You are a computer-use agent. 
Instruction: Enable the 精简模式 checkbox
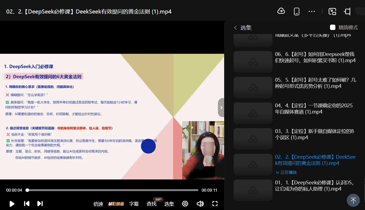coord(333,27)
